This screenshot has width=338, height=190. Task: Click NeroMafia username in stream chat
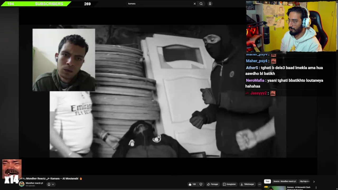pos(255,80)
